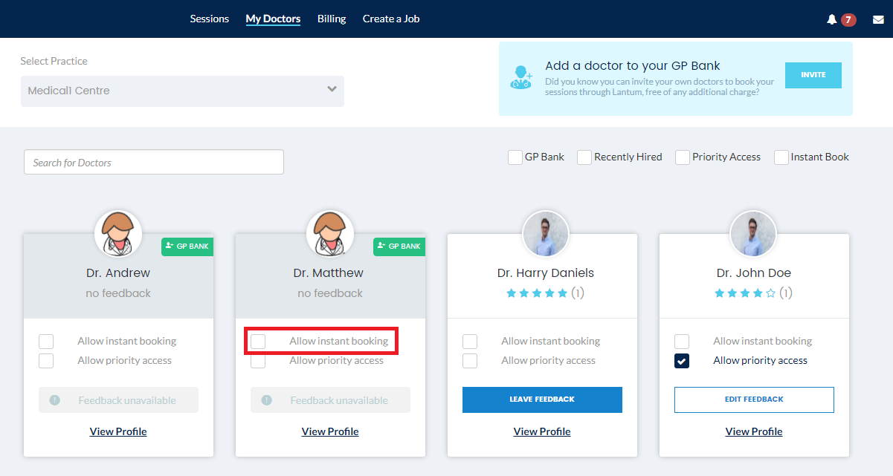Click the Dr. John Doe name text
893x476 pixels.
coord(754,273)
